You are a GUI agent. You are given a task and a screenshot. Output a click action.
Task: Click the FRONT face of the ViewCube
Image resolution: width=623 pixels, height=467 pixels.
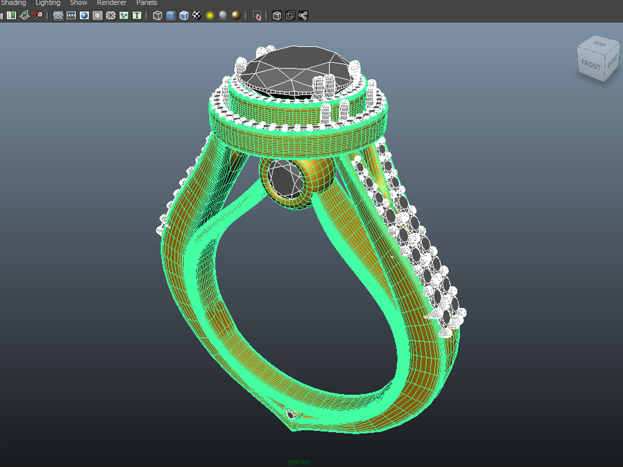591,65
